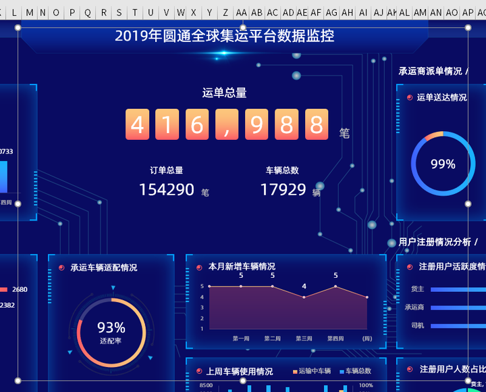The image size is (486, 392).
Task: Select column AJ header
Action: [379, 13]
